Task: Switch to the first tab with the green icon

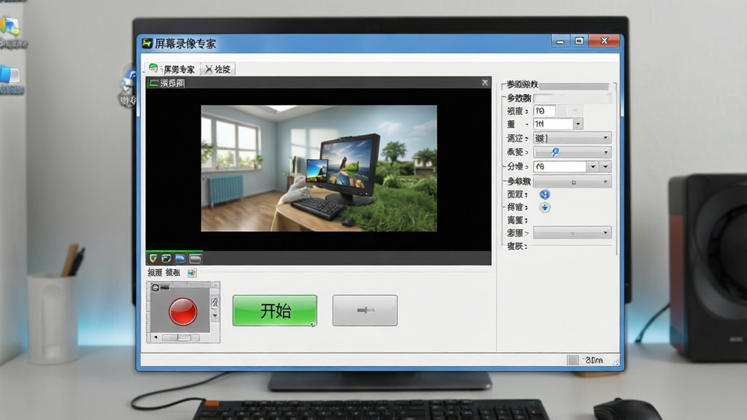Action: (x=172, y=69)
